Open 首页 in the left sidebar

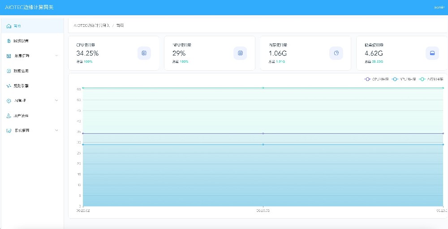tap(17, 26)
